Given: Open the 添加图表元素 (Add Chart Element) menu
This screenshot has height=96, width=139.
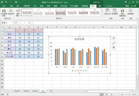Looking at the screenshot, I should 4,13.
